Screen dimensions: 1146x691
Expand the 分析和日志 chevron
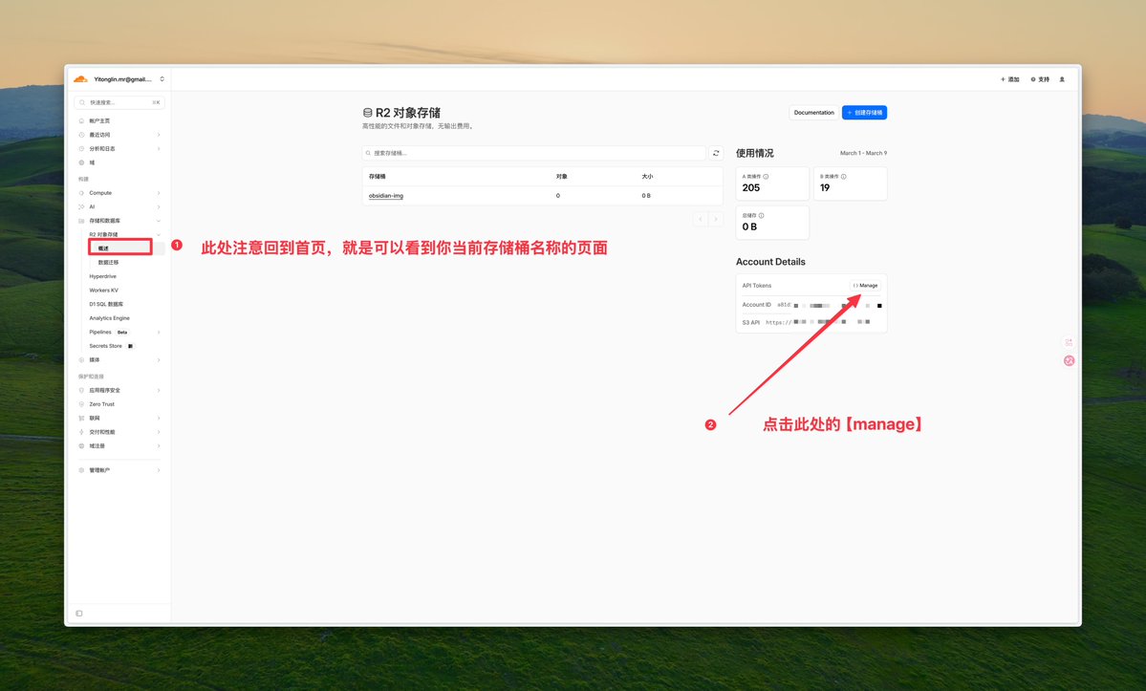pyautogui.click(x=159, y=148)
